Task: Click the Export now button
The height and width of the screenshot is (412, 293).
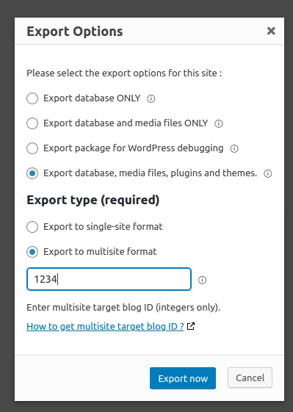Action: pos(183,378)
